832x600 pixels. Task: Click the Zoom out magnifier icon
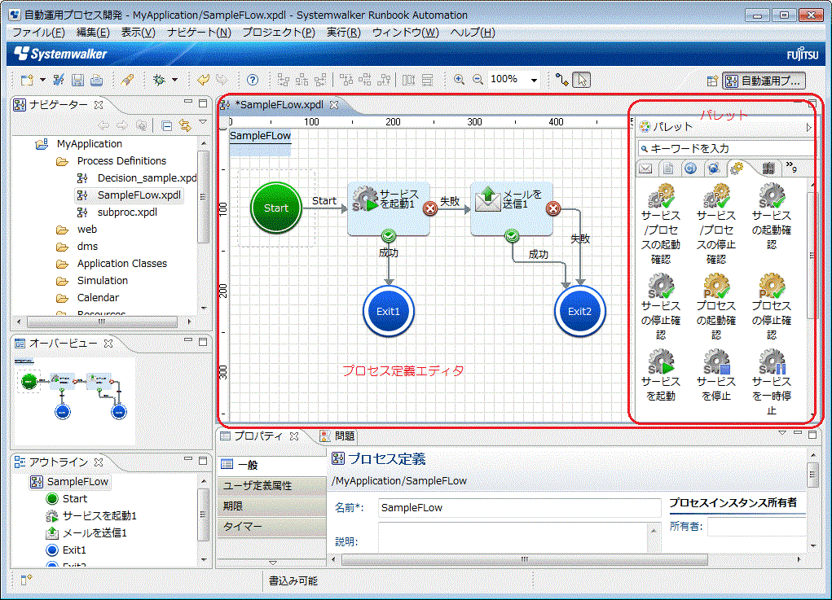tap(478, 80)
